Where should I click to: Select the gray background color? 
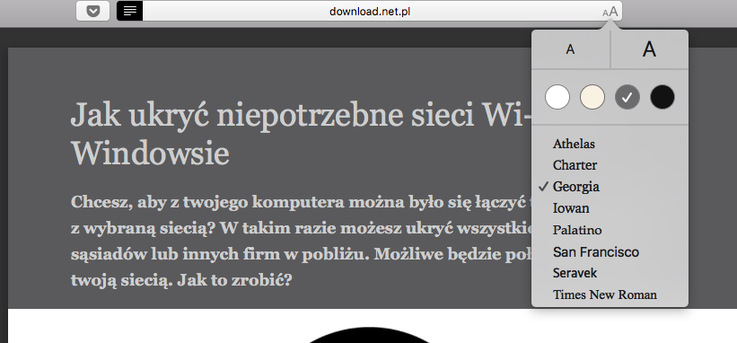[x=627, y=97]
